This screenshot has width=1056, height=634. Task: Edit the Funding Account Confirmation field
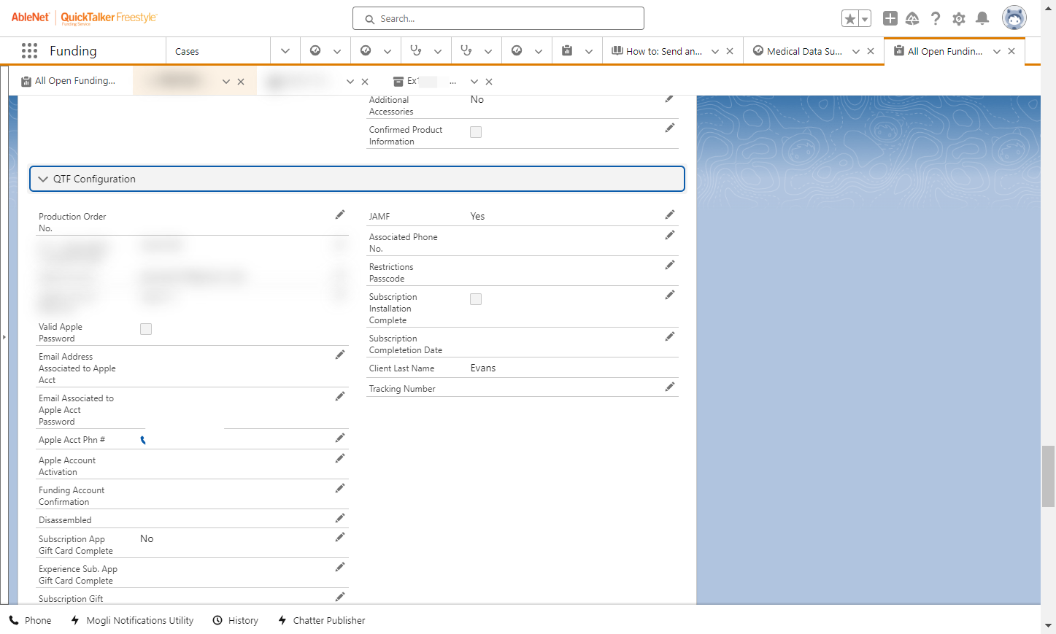coord(339,489)
